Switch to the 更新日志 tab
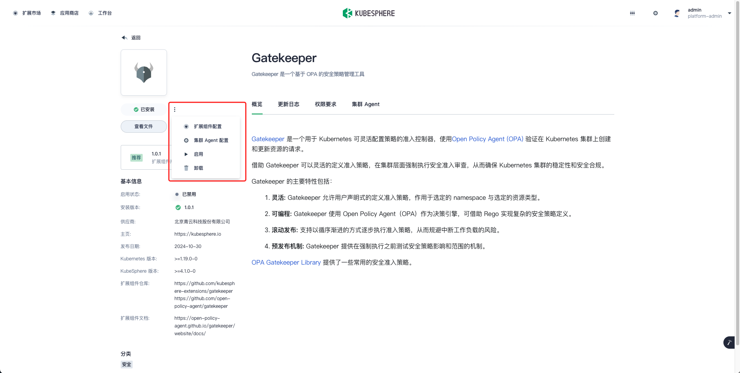The width and height of the screenshot is (740, 373). pyautogui.click(x=288, y=104)
